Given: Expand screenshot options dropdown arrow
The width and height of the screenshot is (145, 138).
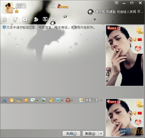Looking at the screenshot, I should coord(62,101).
